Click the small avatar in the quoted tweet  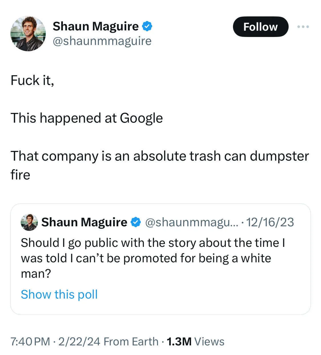pyautogui.click(x=29, y=222)
